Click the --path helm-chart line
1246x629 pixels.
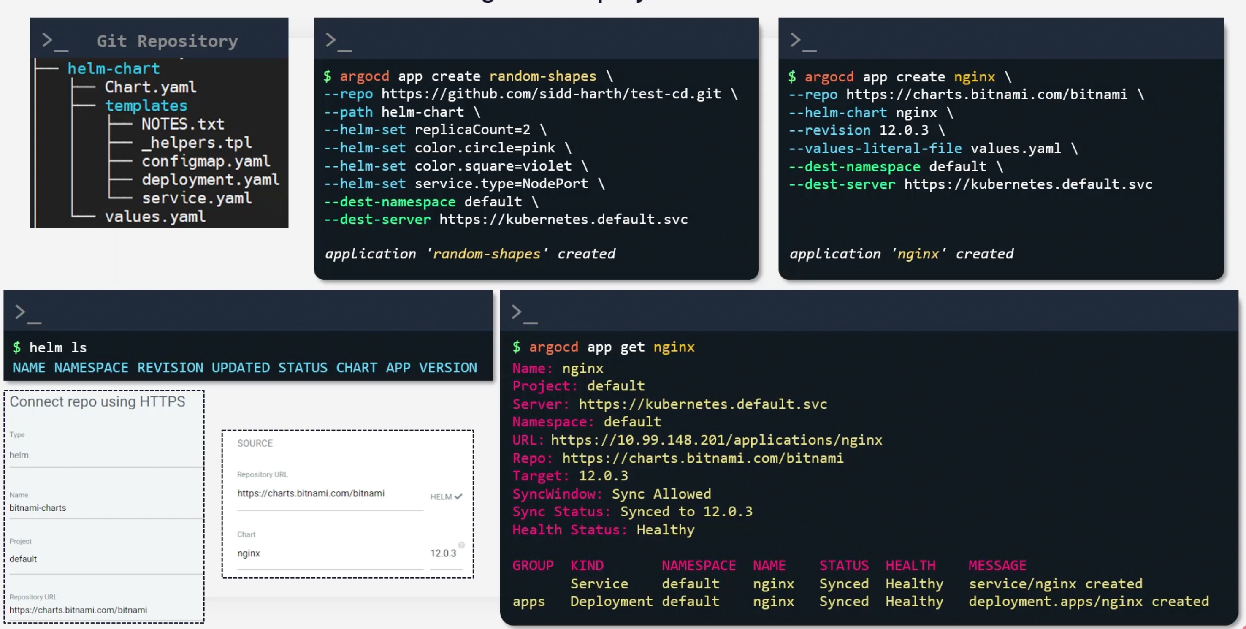(x=402, y=112)
